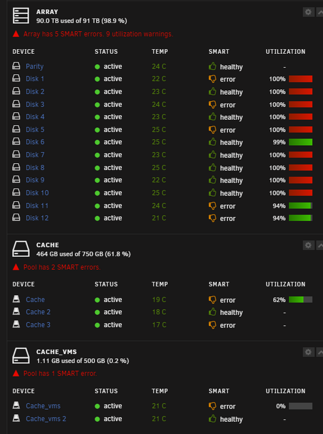Click the Array SMART errors warning message
323x434 pixels.
click(x=98, y=34)
